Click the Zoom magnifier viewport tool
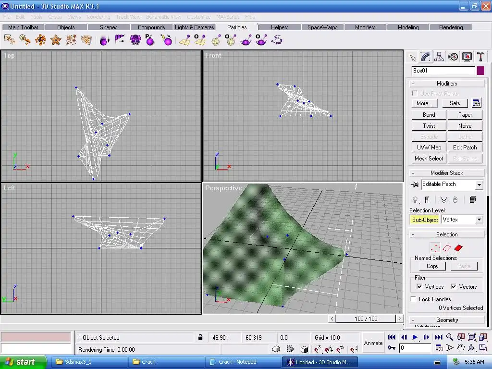This screenshot has width=492, height=369. click(450, 337)
